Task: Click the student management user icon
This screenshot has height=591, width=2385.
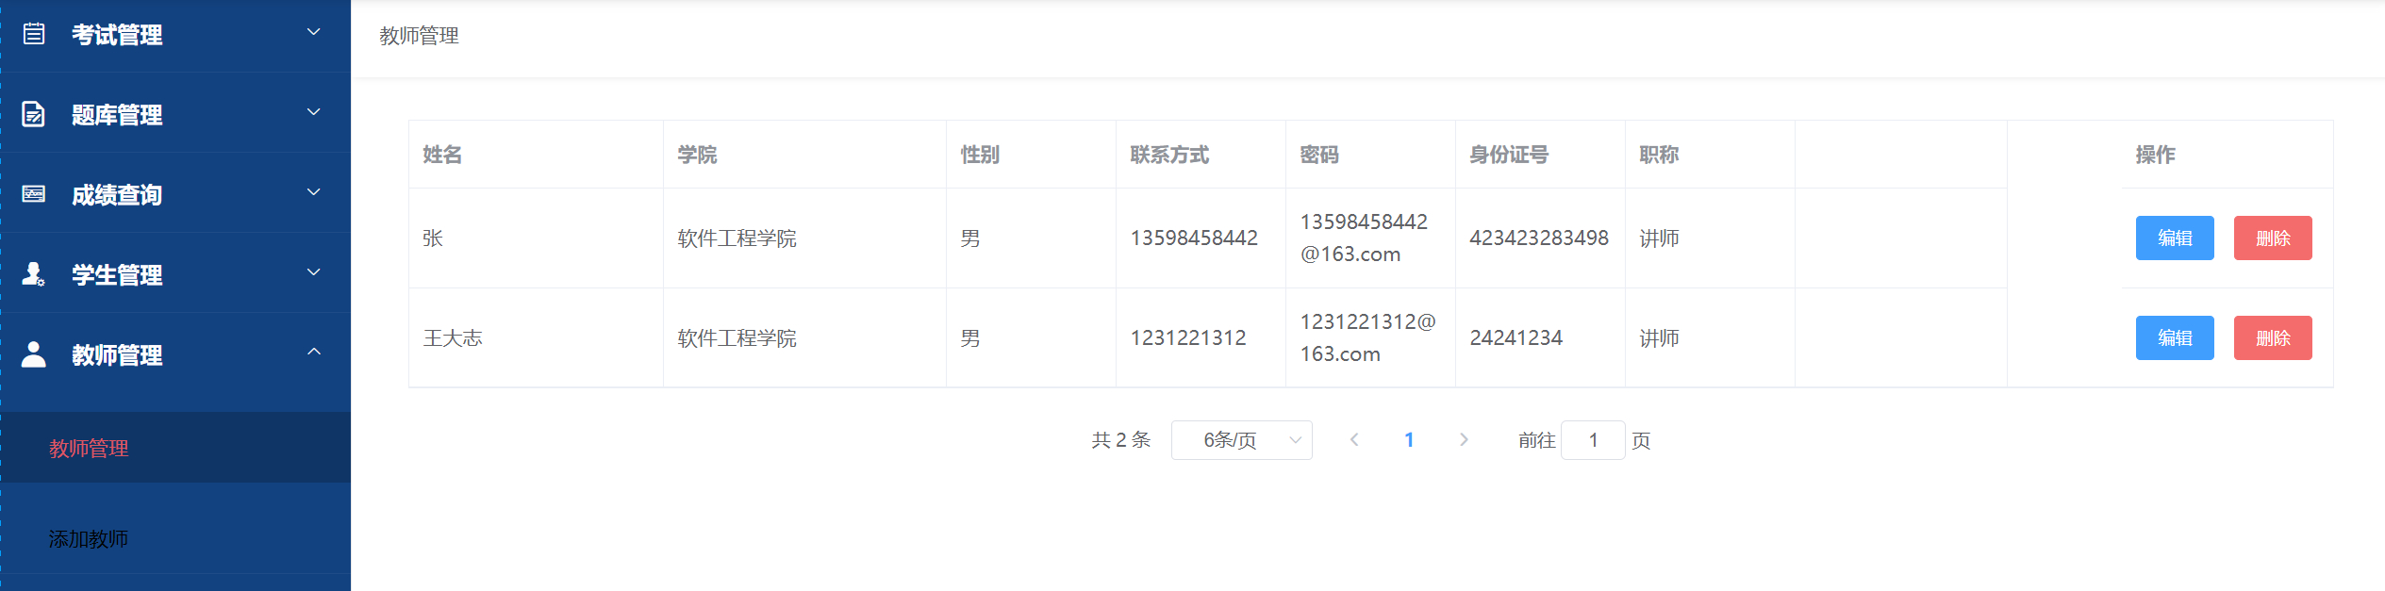Action: 34,274
